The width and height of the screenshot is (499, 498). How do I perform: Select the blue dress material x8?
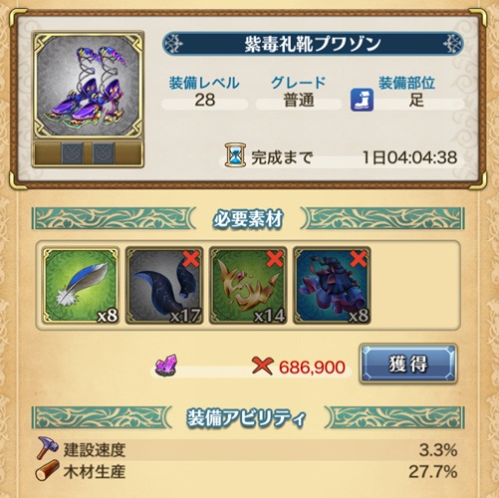(332, 286)
